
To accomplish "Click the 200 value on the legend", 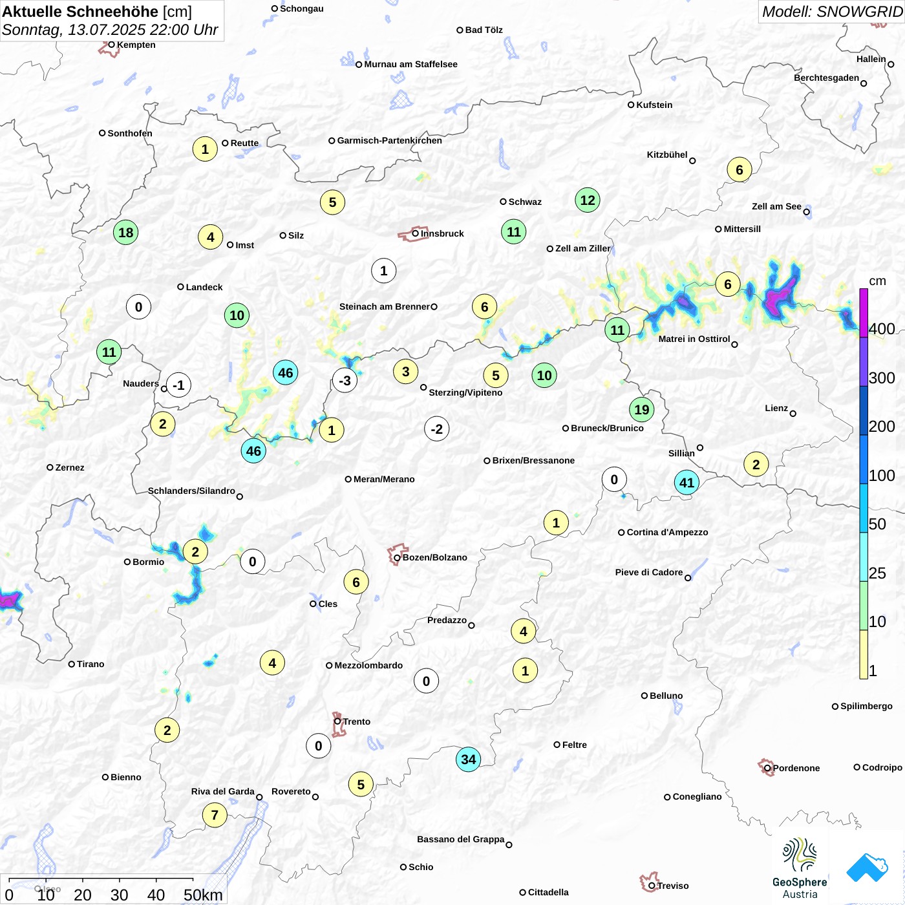I will click(882, 427).
